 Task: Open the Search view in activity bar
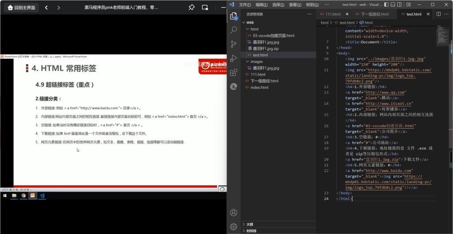pos(234,30)
